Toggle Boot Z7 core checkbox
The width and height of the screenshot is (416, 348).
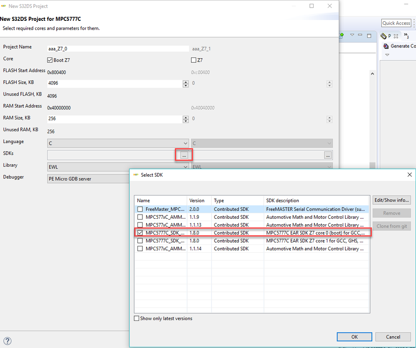pyautogui.click(x=50, y=60)
